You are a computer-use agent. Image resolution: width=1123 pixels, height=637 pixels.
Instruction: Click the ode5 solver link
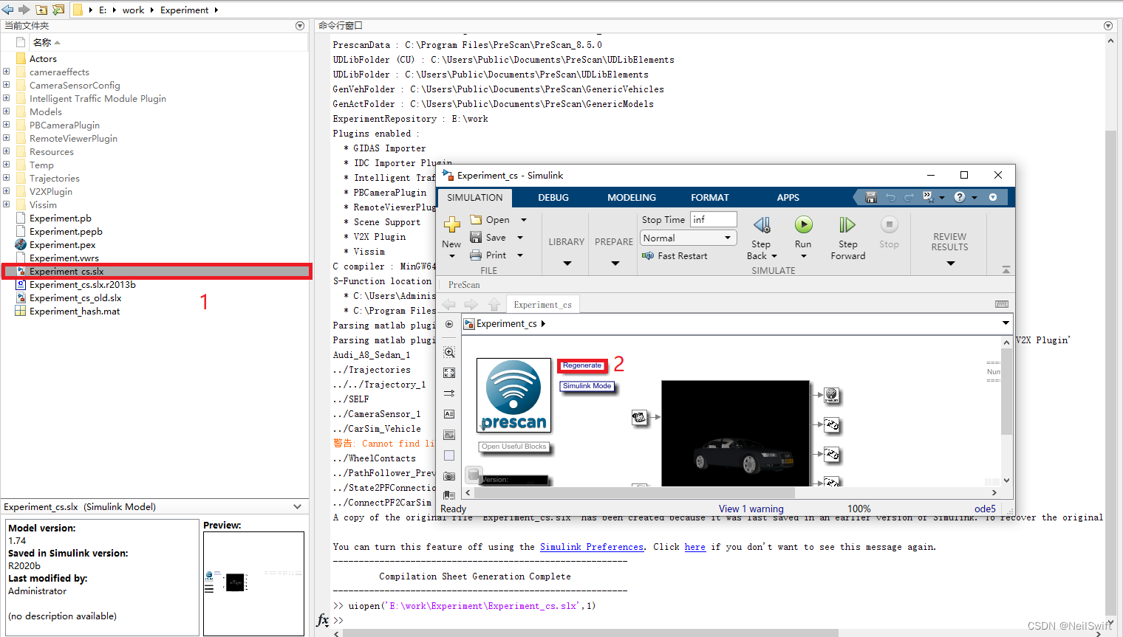tap(985, 509)
